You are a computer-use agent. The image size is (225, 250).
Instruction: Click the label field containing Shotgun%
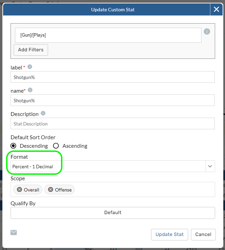[x=112, y=77]
